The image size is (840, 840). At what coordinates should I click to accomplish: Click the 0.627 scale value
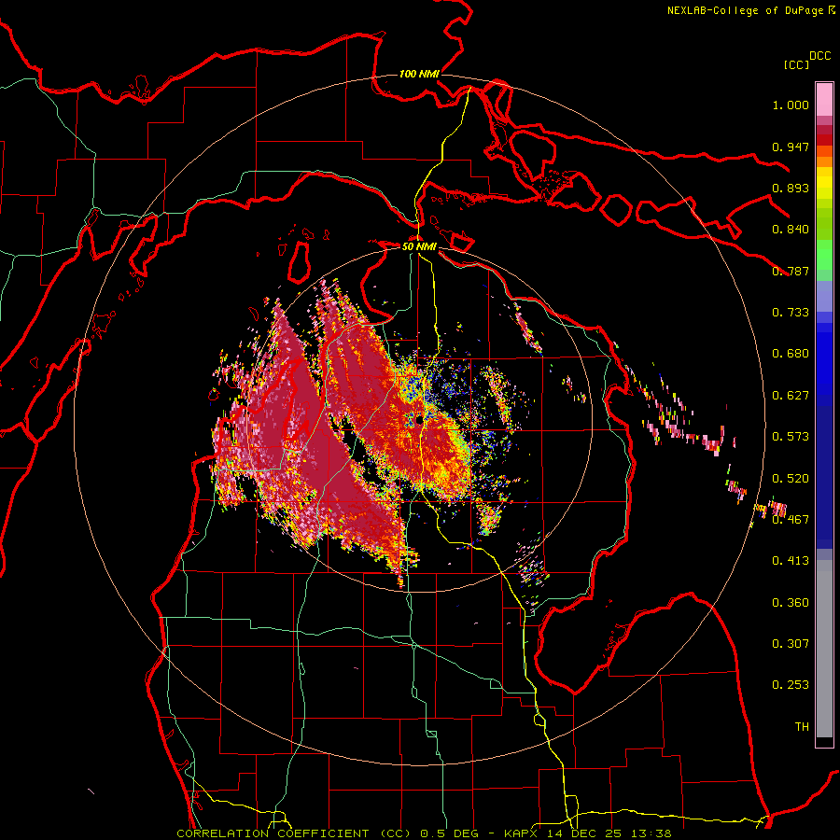pos(791,396)
